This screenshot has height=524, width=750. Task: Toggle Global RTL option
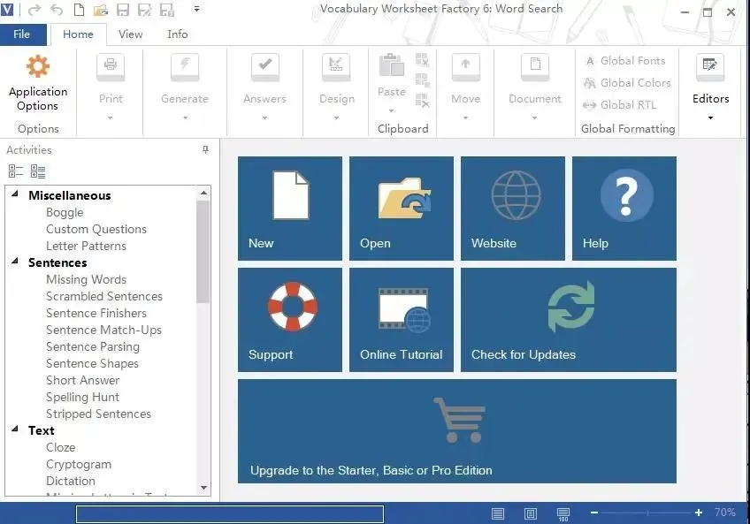pyautogui.click(x=620, y=104)
